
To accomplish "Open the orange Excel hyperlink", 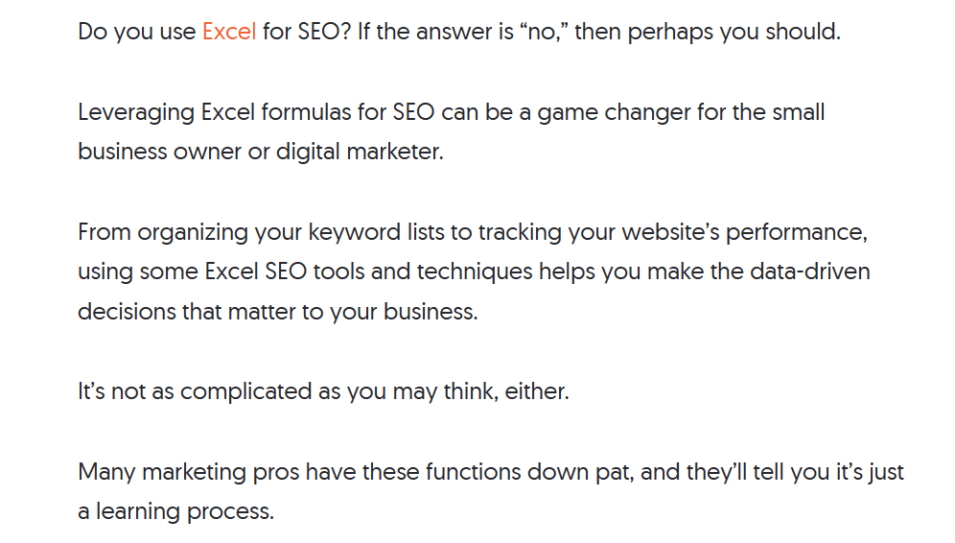I will pos(229,31).
